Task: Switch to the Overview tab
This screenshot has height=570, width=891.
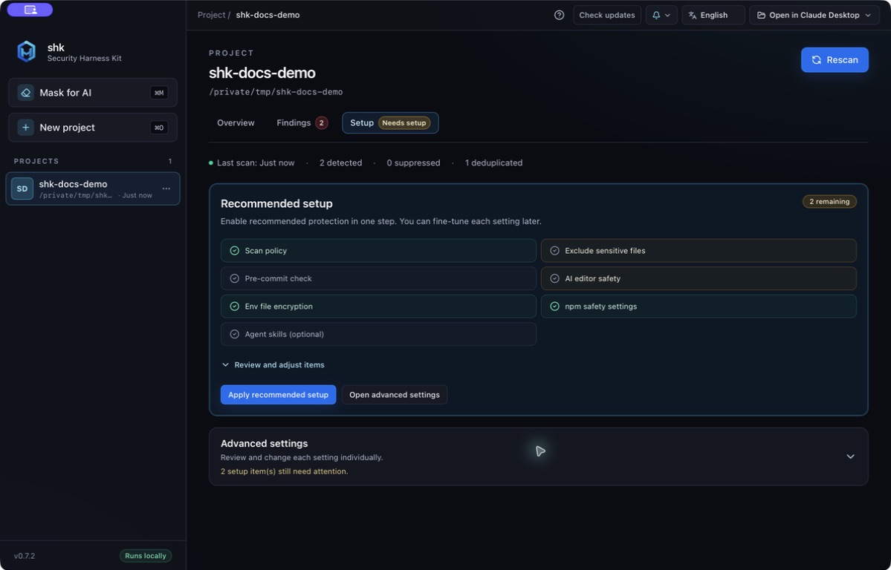Action: [x=236, y=122]
